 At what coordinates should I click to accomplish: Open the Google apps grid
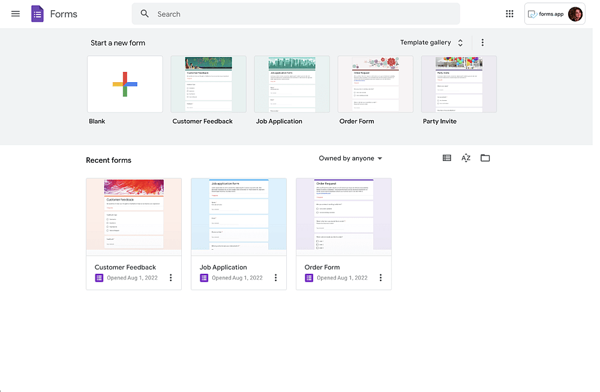[509, 14]
